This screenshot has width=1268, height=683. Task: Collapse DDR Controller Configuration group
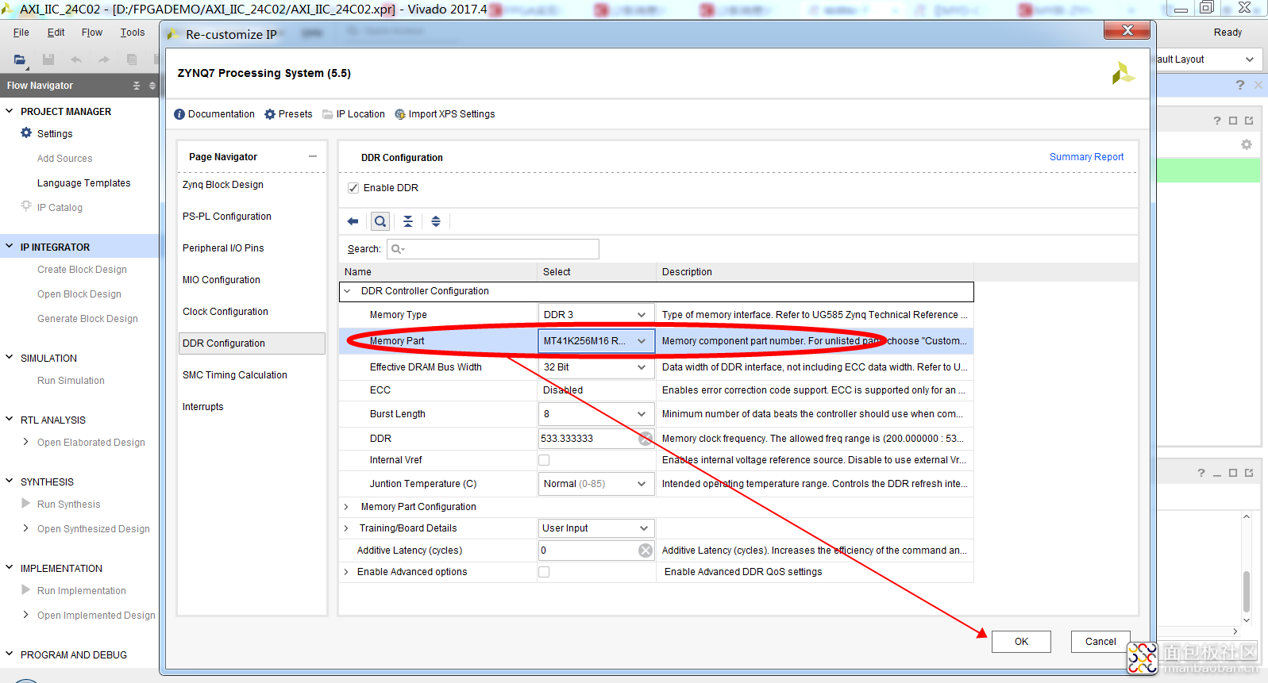pyautogui.click(x=347, y=291)
